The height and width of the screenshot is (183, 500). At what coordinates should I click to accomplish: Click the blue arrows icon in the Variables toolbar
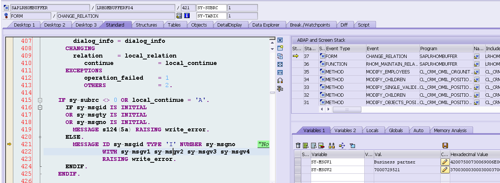[342, 146]
